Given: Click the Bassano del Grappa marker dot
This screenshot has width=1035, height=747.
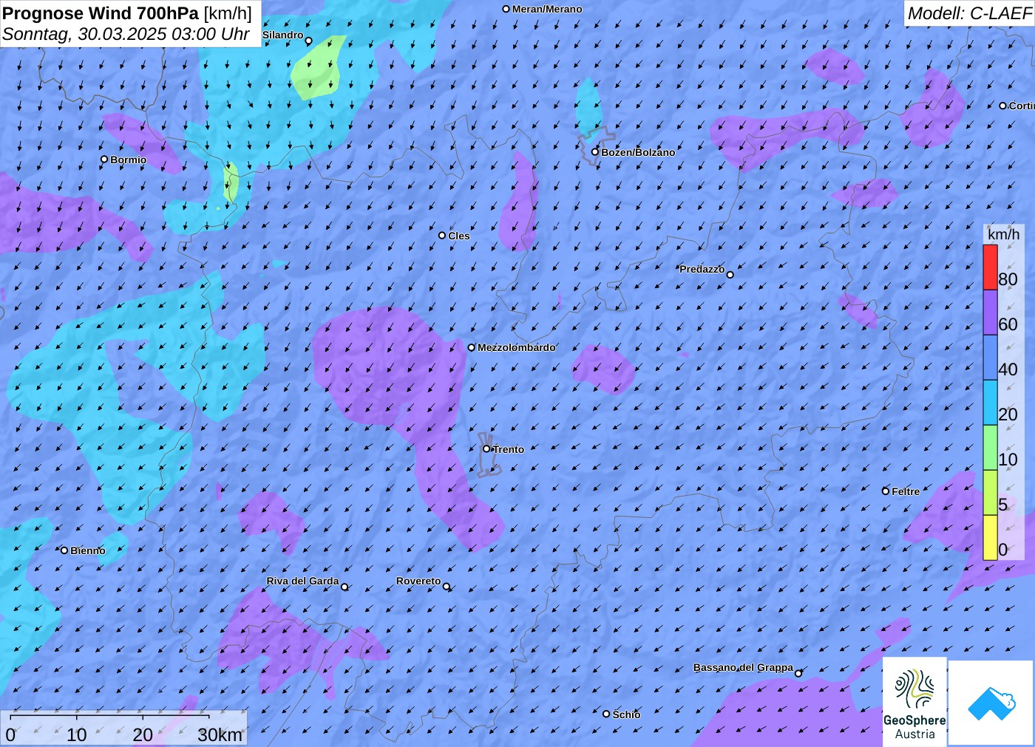Looking at the screenshot, I should pos(798,673).
